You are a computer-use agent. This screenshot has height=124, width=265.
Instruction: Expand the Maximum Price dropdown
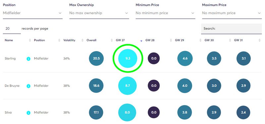[232, 13]
